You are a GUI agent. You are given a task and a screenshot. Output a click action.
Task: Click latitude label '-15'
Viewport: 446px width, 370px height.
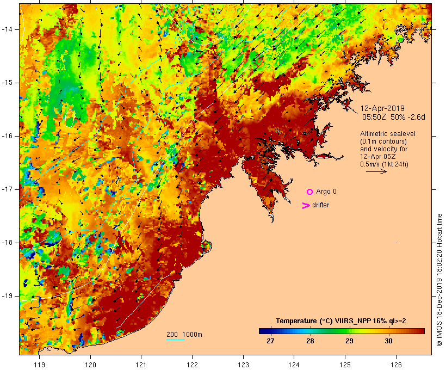(7, 83)
